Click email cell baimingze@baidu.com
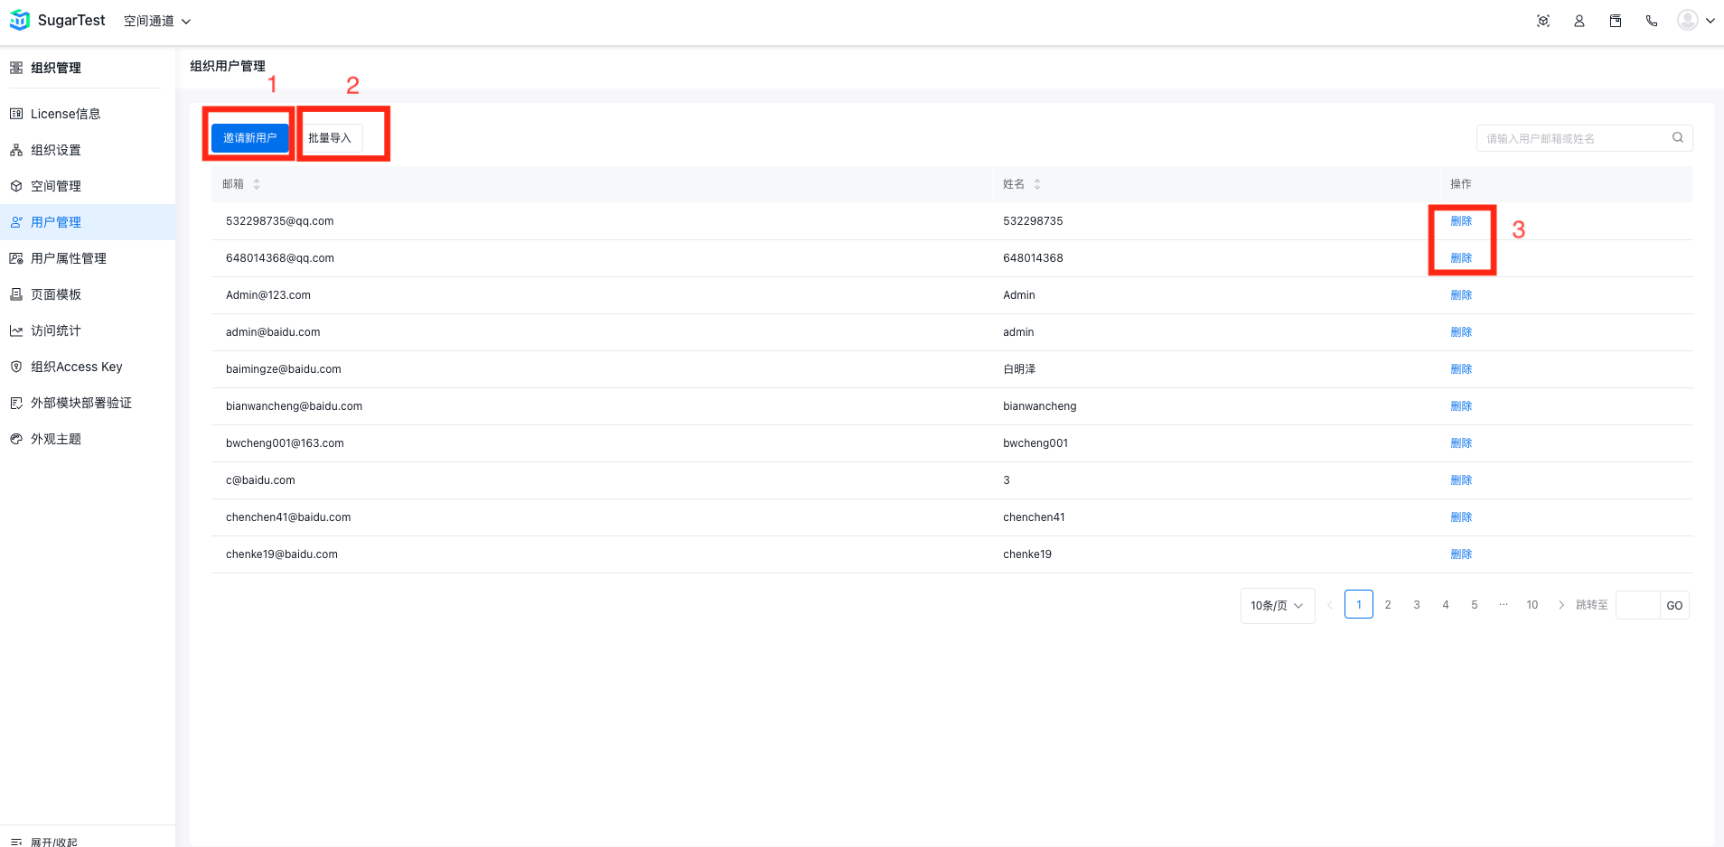Image resolution: width=1724 pixels, height=847 pixels. 284,369
